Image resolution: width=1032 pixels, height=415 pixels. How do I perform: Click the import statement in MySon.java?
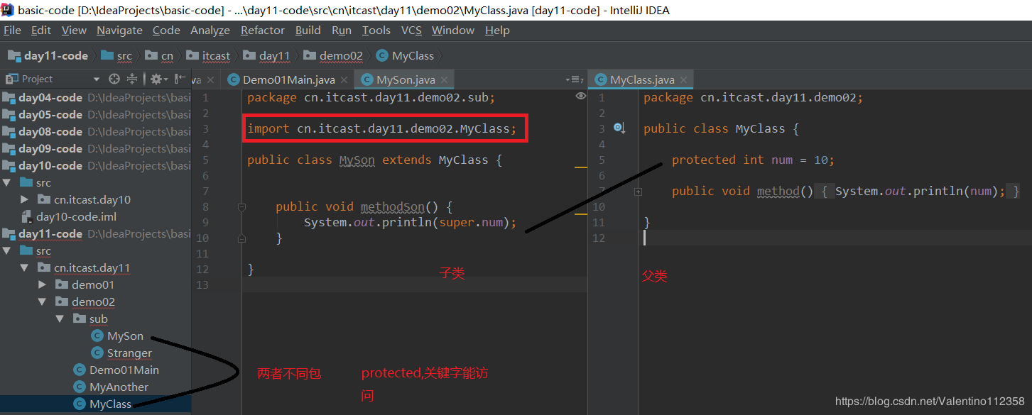coord(383,128)
